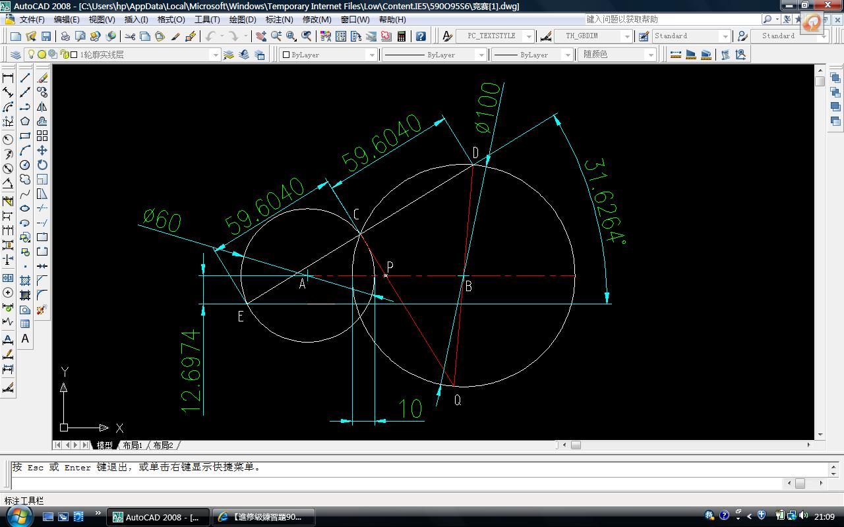Click the horizontal drawing scrollbar thumb
The height and width of the screenshot is (527, 844).
coord(576,445)
